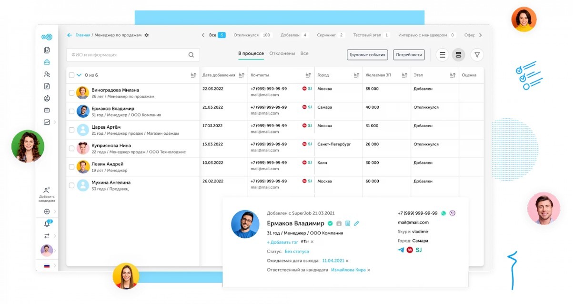Image resolution: width=575 pixels, height=304 pixels.
Task: Toggle the select-all checkbox in table header
Action: coord(71,75)
